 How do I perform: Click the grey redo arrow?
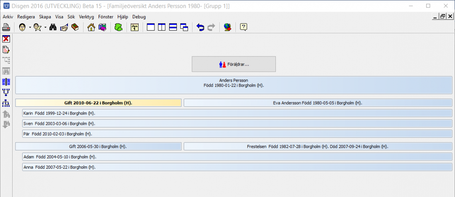211,27
